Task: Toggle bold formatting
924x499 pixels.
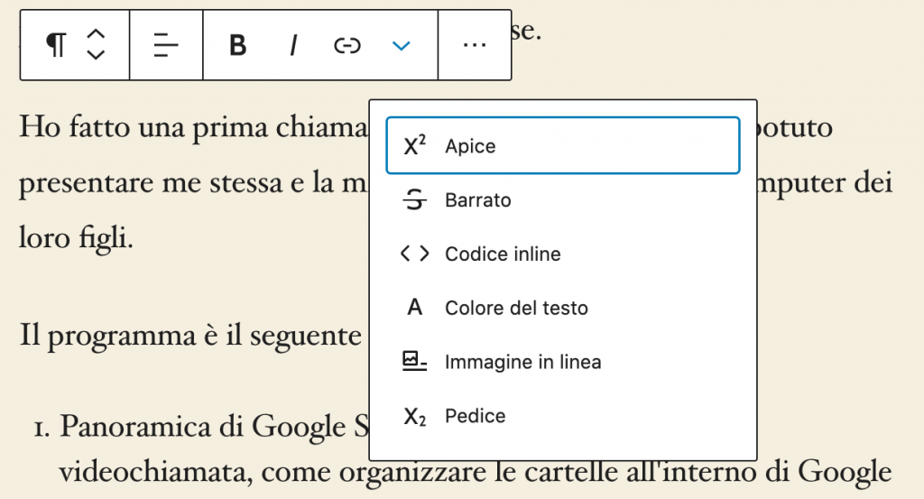Action: [x=237, y=45]
